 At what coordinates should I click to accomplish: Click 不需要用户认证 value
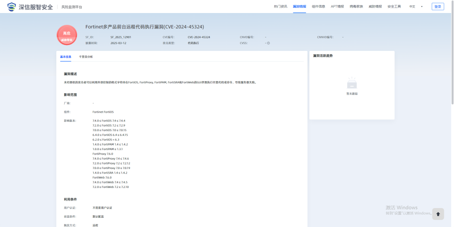coord(102,208)
